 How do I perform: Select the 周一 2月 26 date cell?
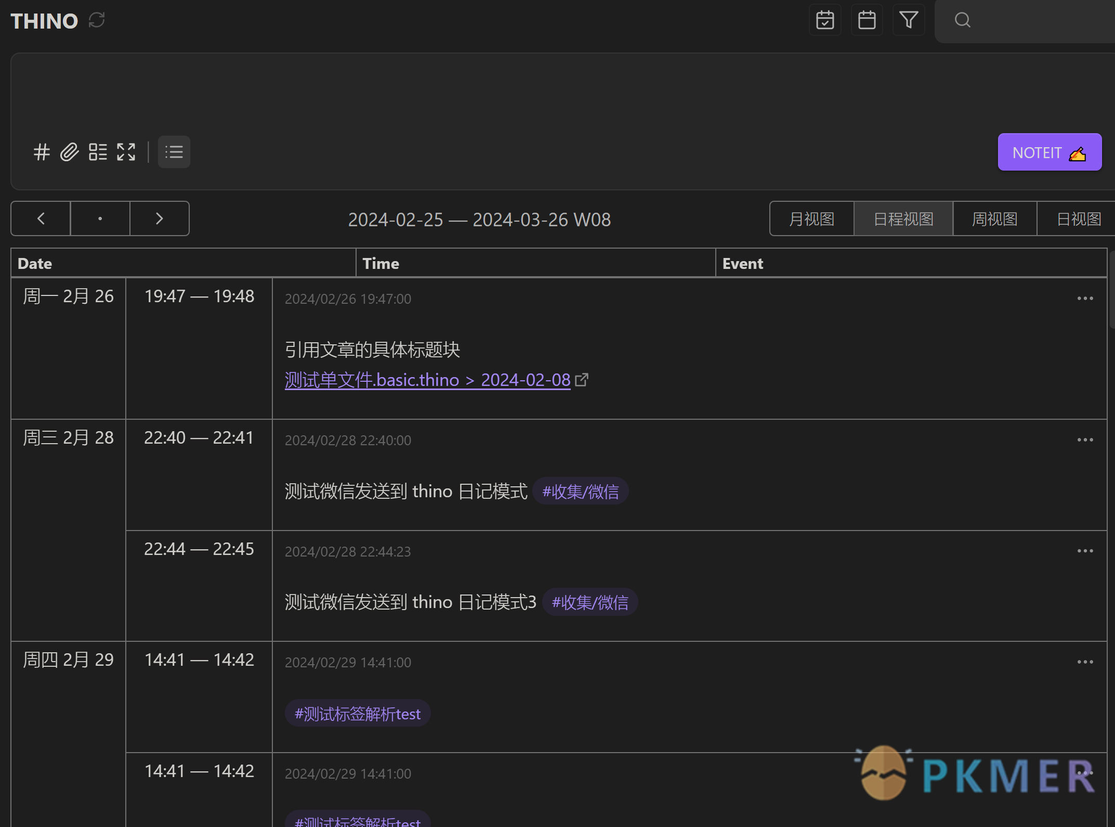pos(68,348)
